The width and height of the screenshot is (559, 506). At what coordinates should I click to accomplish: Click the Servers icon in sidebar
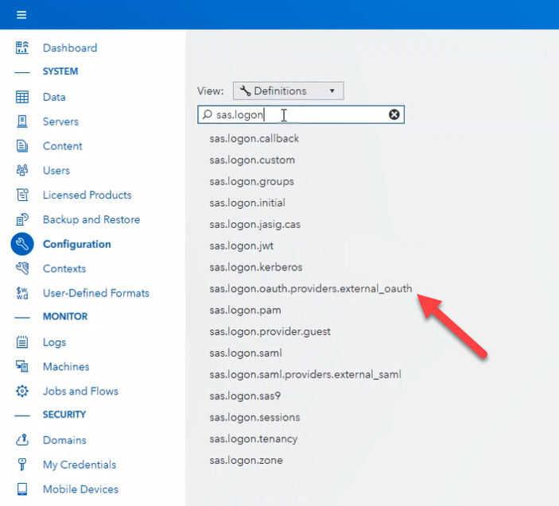22,122
